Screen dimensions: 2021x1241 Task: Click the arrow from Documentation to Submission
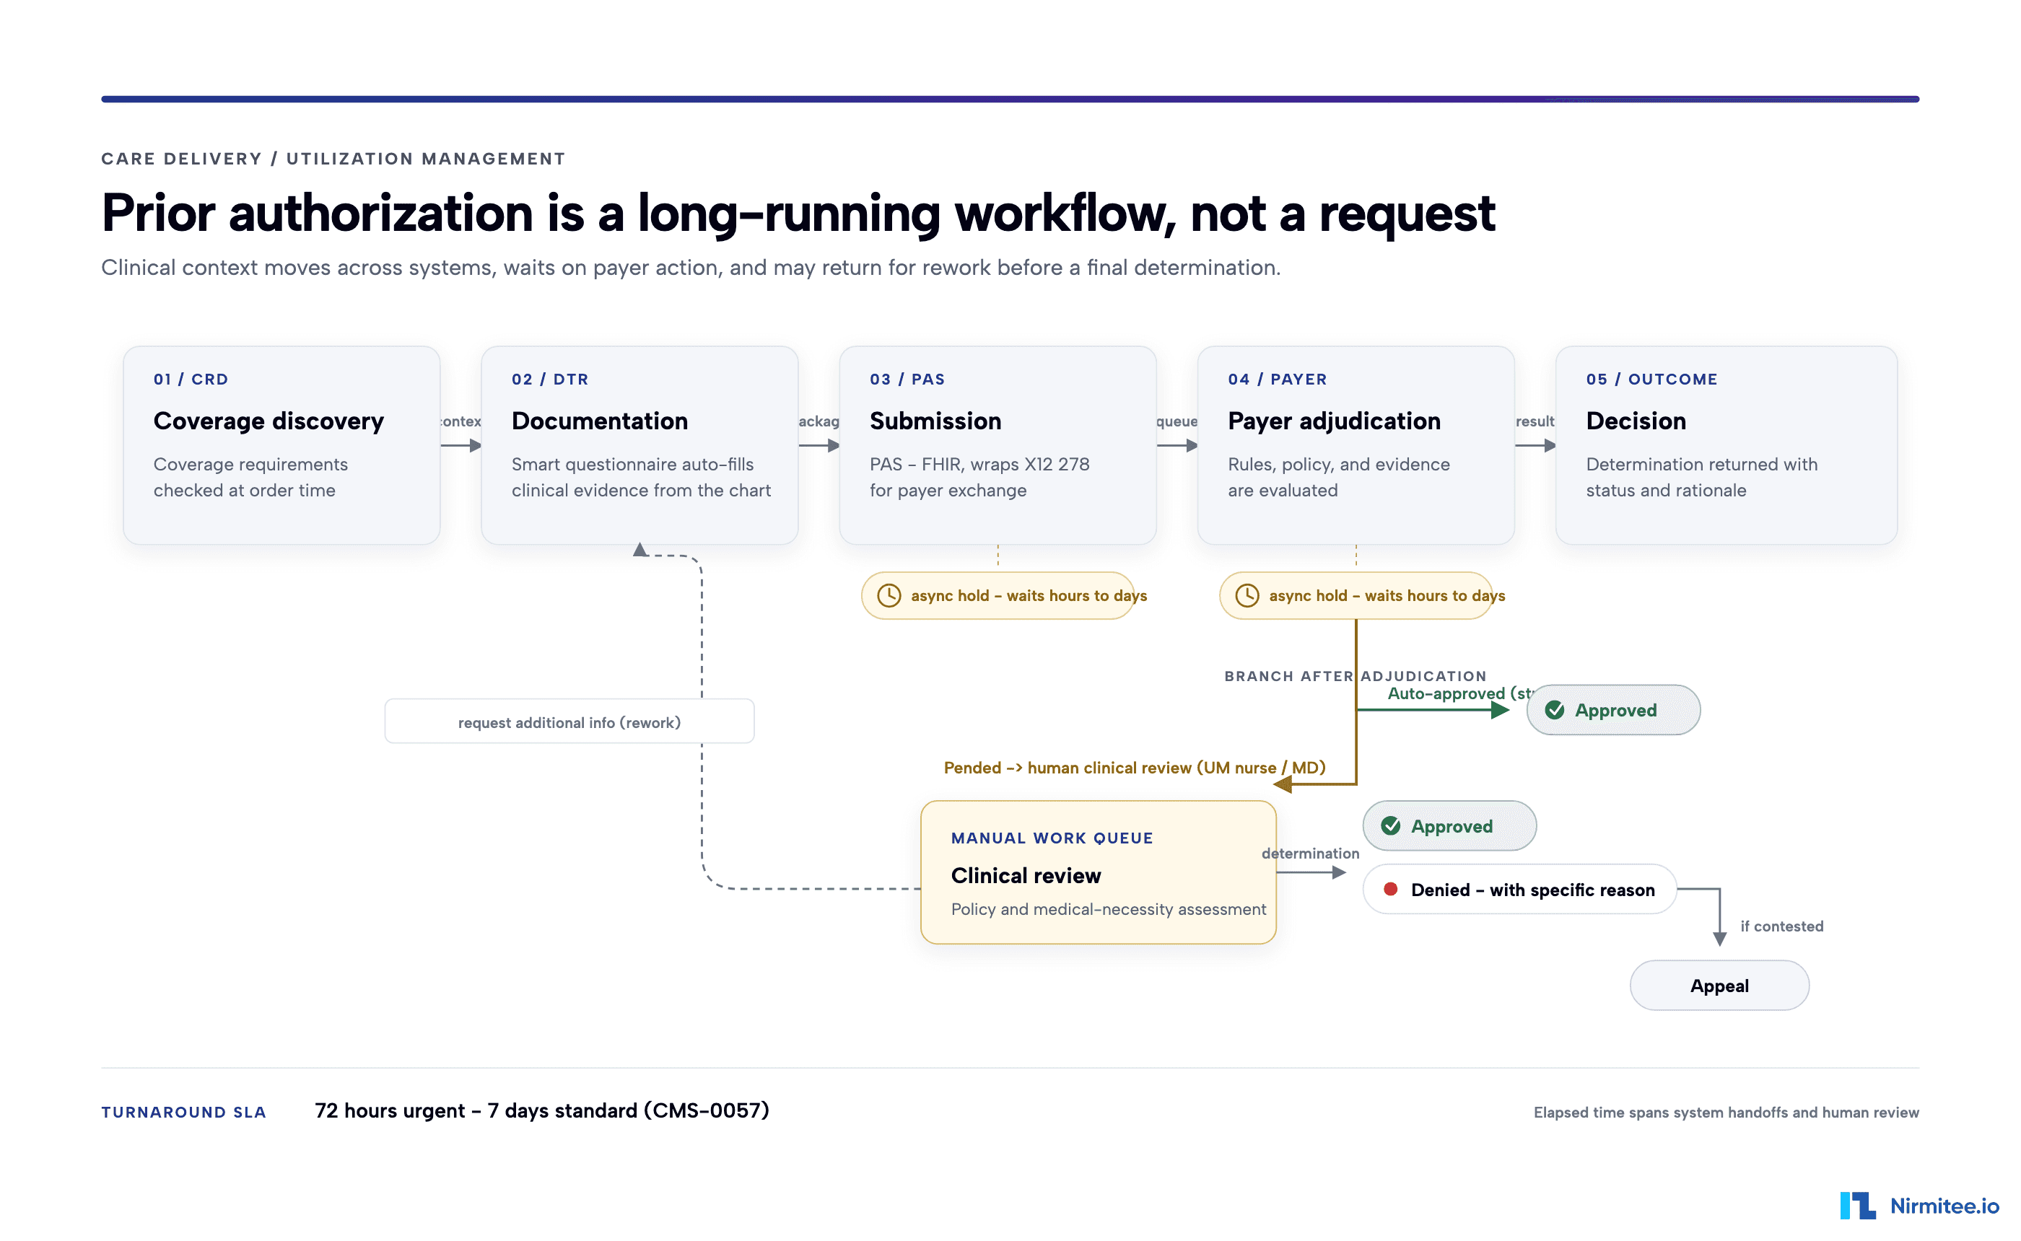click(819, 446)
